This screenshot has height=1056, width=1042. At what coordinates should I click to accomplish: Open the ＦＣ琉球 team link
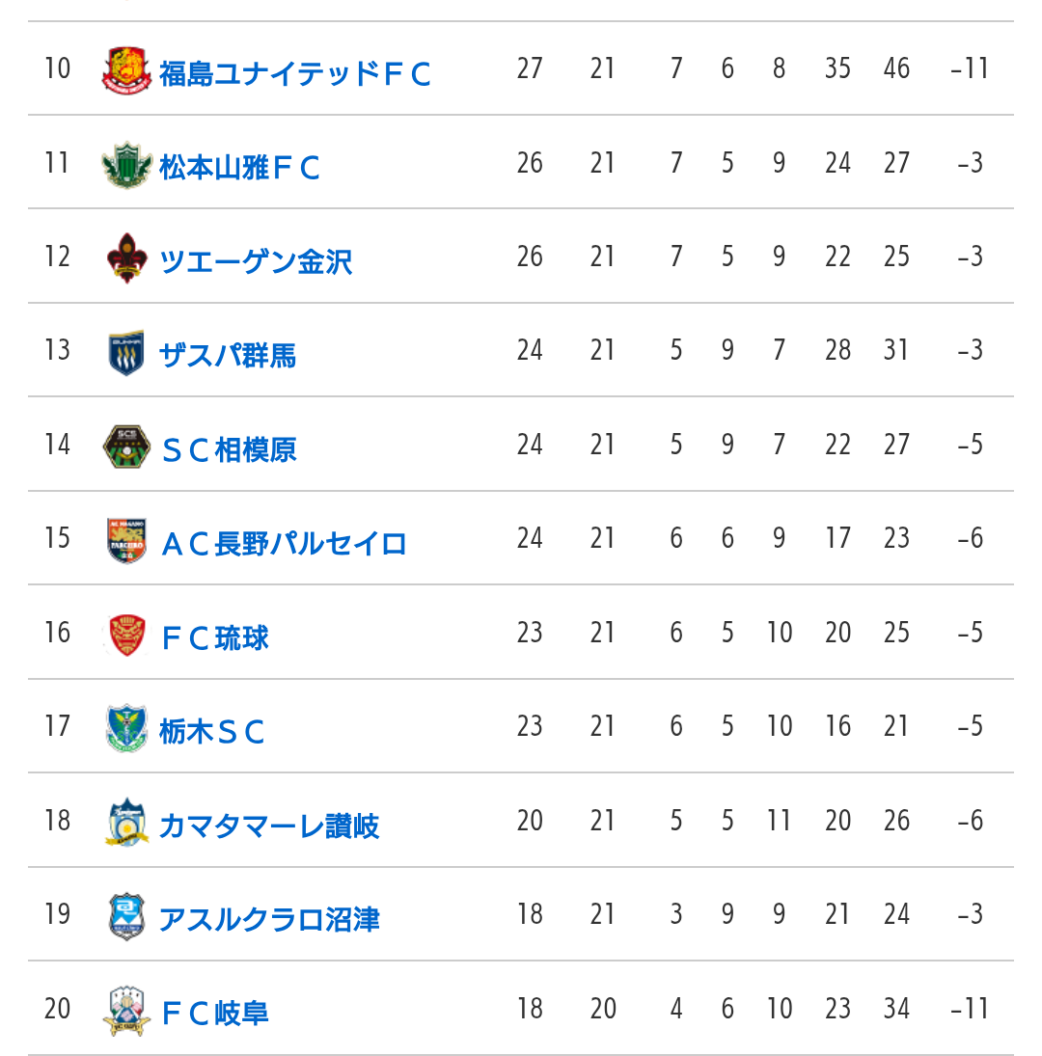215,637
